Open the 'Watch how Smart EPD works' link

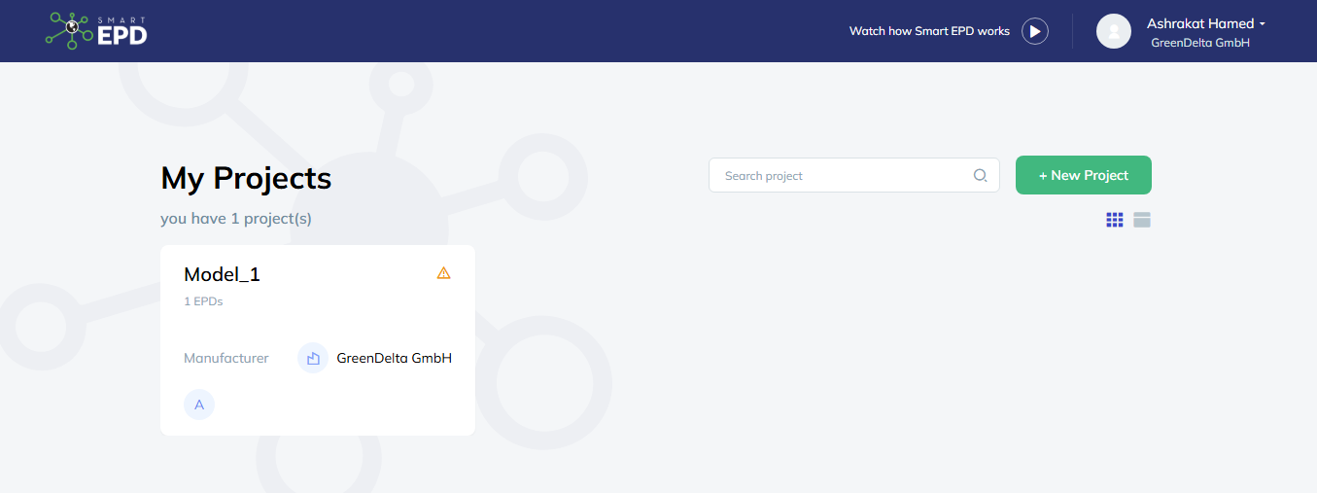pyautogui.click(x=929, y=31)
